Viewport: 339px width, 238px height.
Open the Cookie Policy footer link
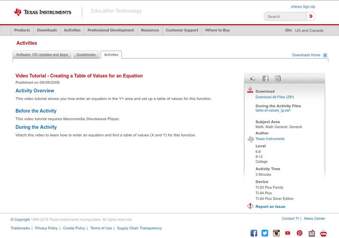(x=74, y=228)
